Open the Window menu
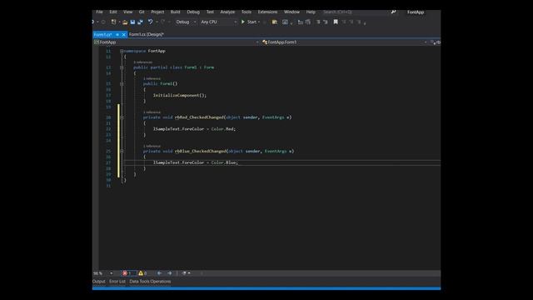 point(291,12)
